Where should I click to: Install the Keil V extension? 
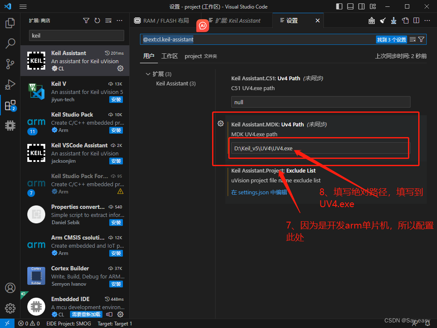pyautogui.click(x=116, y=100)
